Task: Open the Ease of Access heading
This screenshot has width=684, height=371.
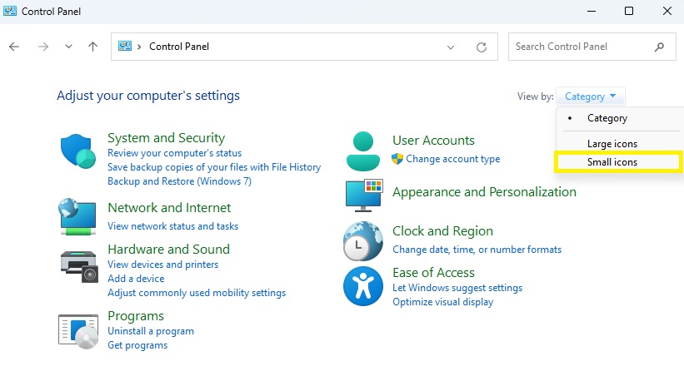Action: 433,273
